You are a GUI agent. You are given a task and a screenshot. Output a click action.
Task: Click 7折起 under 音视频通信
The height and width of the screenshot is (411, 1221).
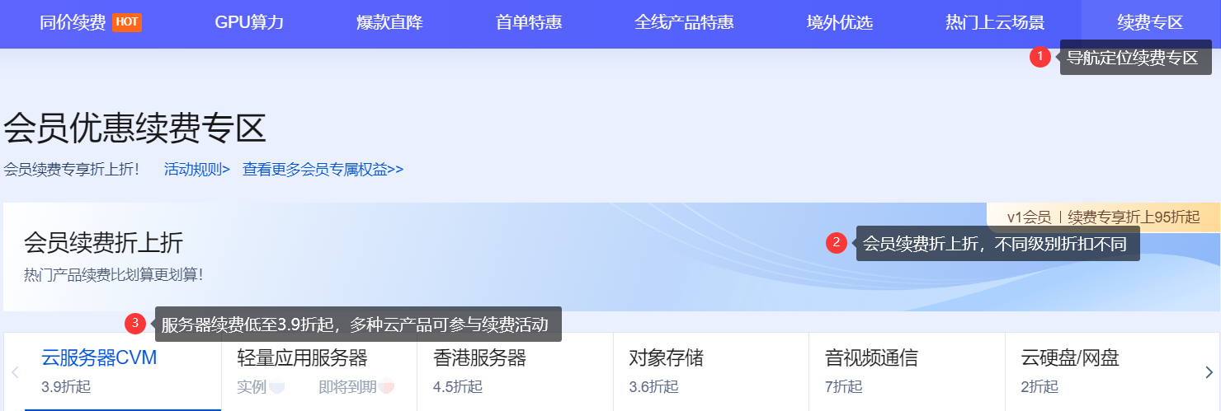point(843,386)
